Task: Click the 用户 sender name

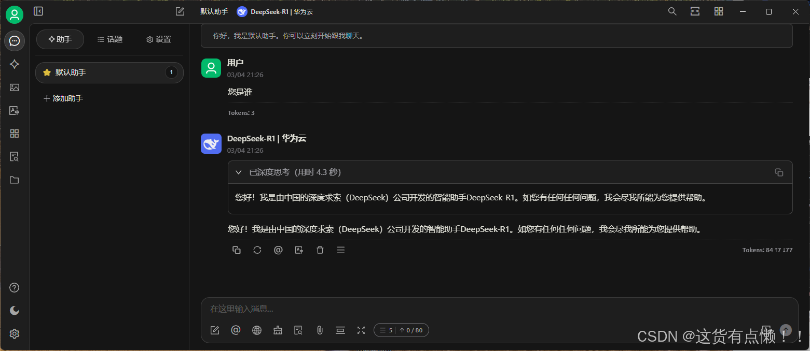Action: (236, 63)
